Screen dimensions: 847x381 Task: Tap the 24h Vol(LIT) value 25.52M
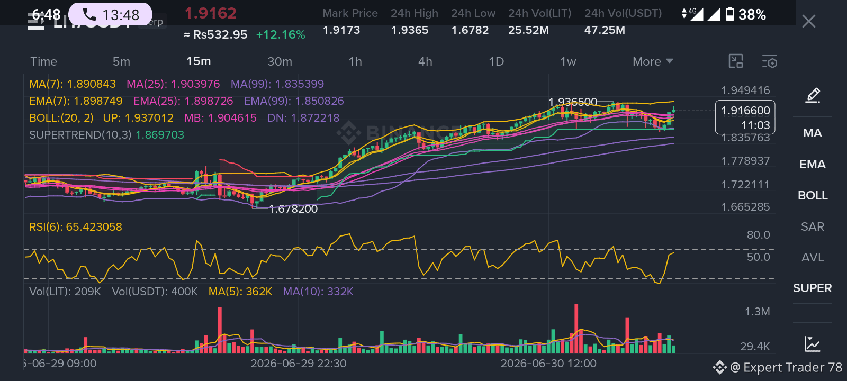528,30
